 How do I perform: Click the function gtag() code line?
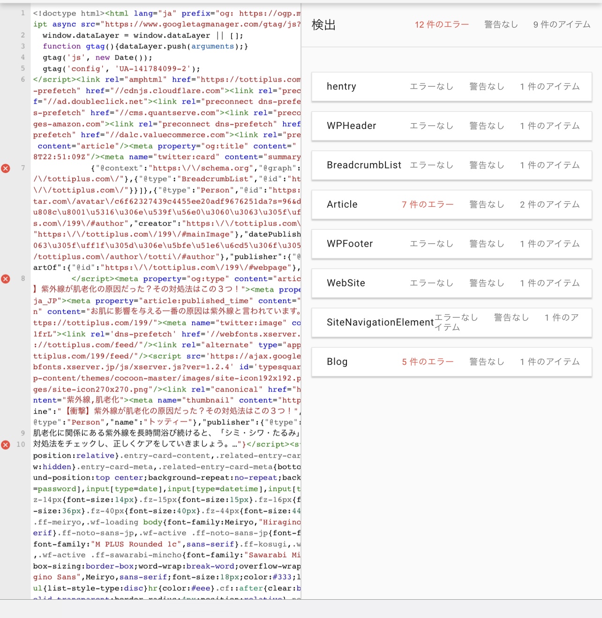pyautogui.click(x=145, y=46)
